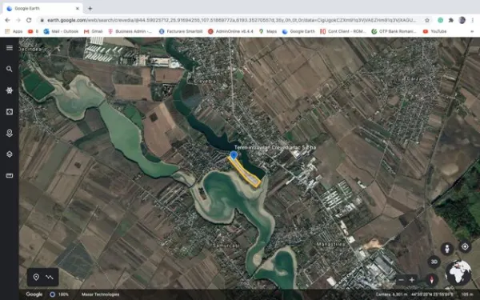This screenshot has height=300, width=480.
Task: Open a new browser tab
Action: (90, 9)
